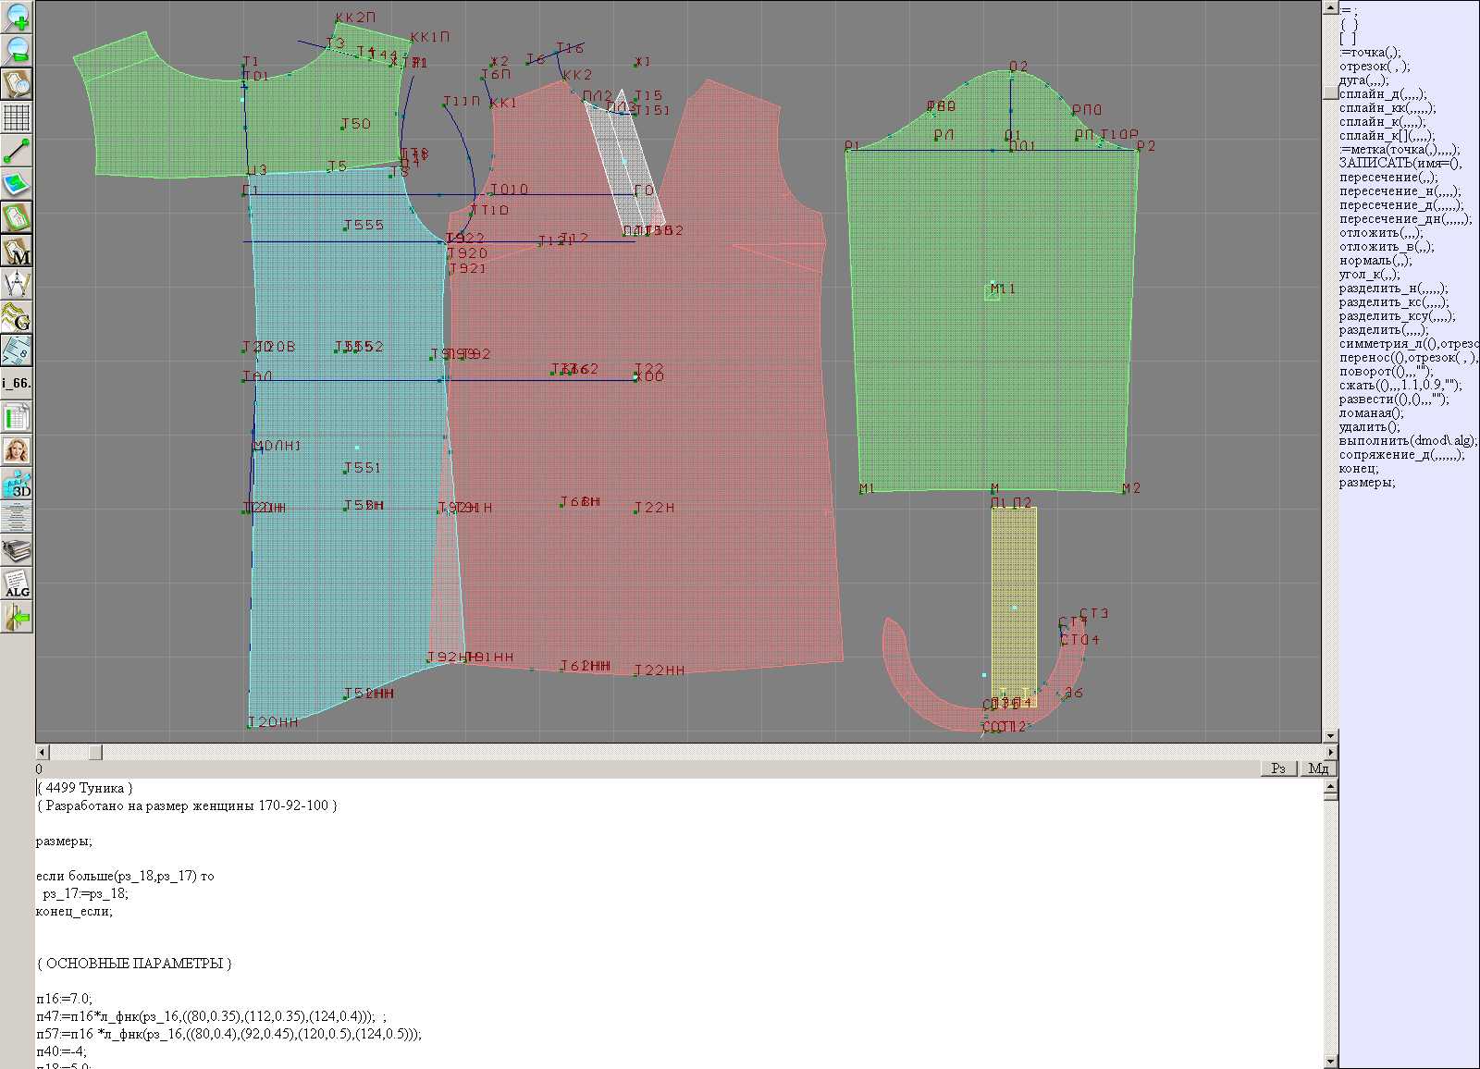This screenshot has height=1069, width=1480.
Task: Click the zoom in magnifier icon
Action: (17, 17)
